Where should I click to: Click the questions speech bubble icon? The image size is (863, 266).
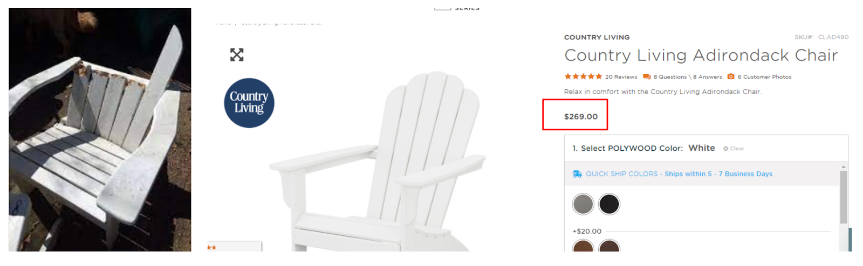point(647,76)
